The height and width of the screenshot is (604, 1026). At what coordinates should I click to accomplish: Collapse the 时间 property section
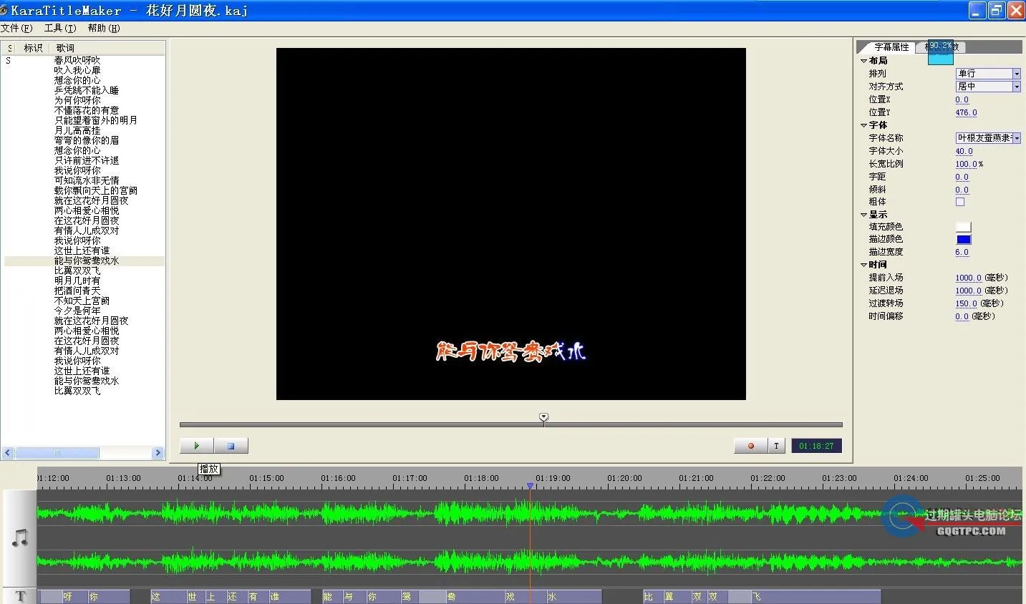pos(863,264)
